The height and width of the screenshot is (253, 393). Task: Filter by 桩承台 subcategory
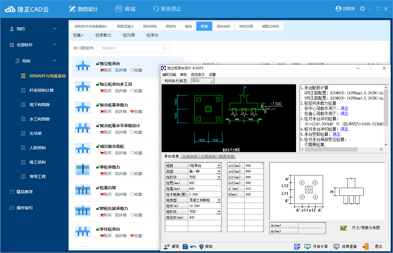pos(152,35)
